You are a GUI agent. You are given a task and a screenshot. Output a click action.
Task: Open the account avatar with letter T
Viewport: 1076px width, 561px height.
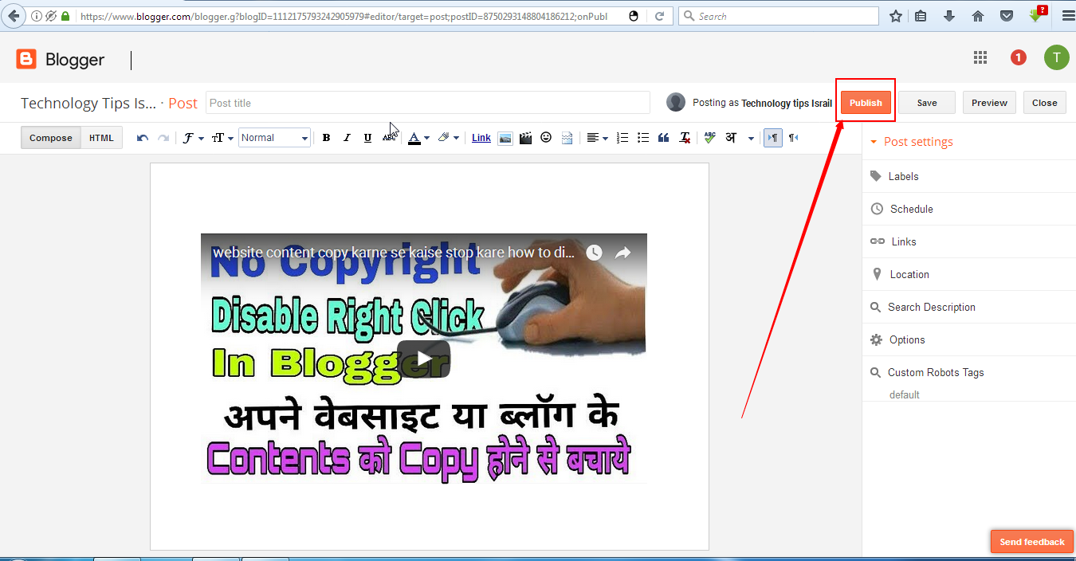coord(1056,57)
